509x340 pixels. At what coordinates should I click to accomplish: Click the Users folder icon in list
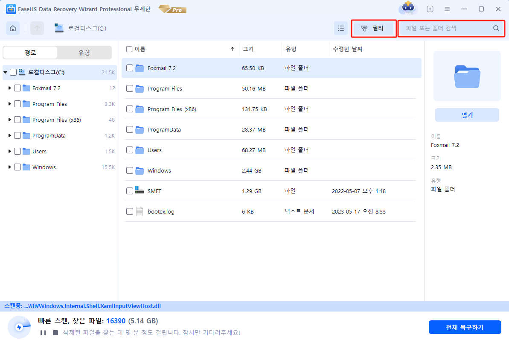139,150
